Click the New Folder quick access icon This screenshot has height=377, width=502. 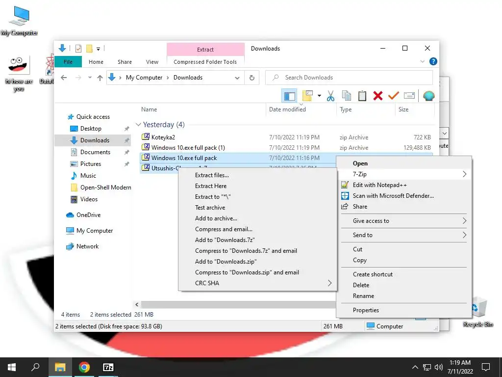89,49
